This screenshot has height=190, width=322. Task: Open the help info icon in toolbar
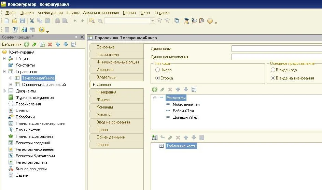pos(210,21)
